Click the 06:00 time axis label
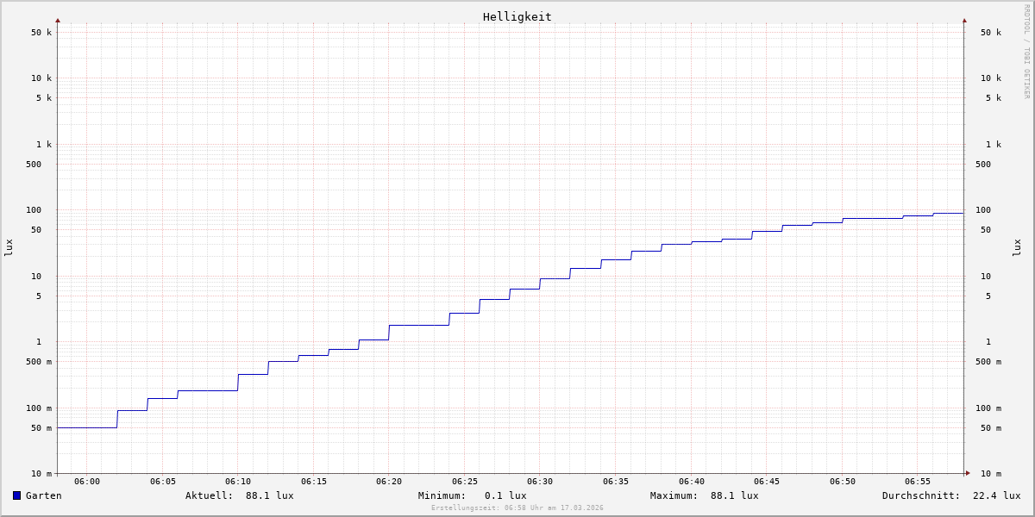This screenshot has width=1035, height=517. (87, 482)
